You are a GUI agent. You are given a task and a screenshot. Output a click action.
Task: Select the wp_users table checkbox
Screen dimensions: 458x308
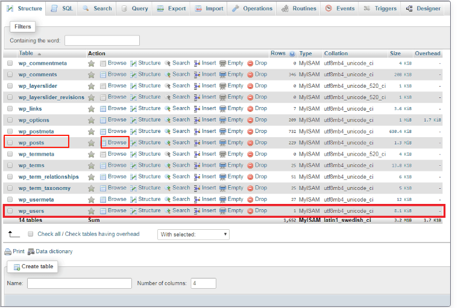click(x=10, y=211)
